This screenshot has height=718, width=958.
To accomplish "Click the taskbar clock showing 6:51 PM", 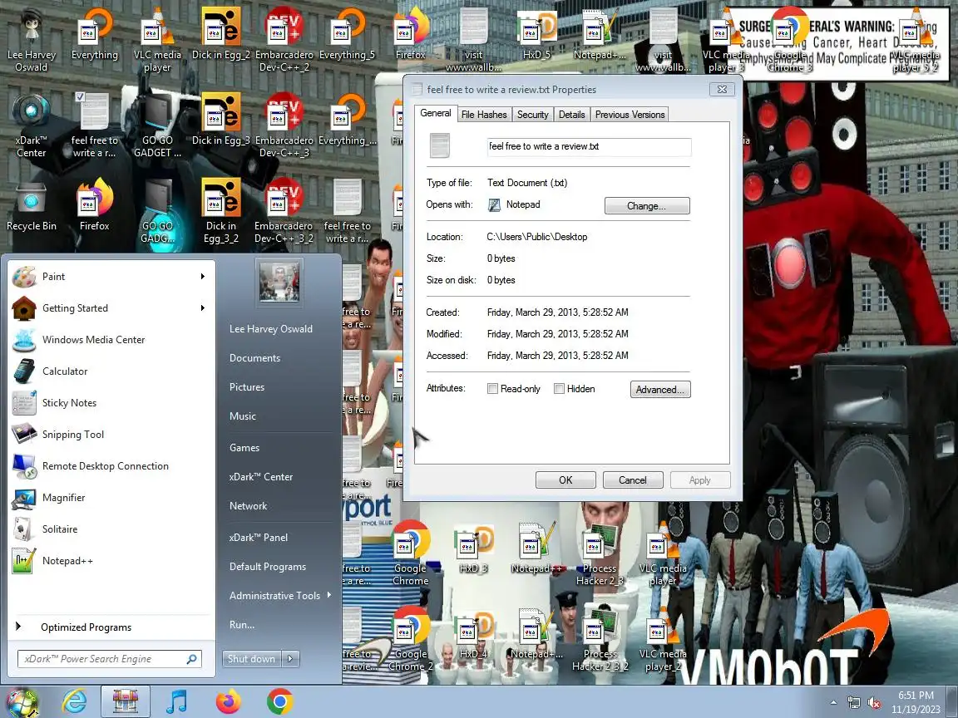I will coord(916,702).
